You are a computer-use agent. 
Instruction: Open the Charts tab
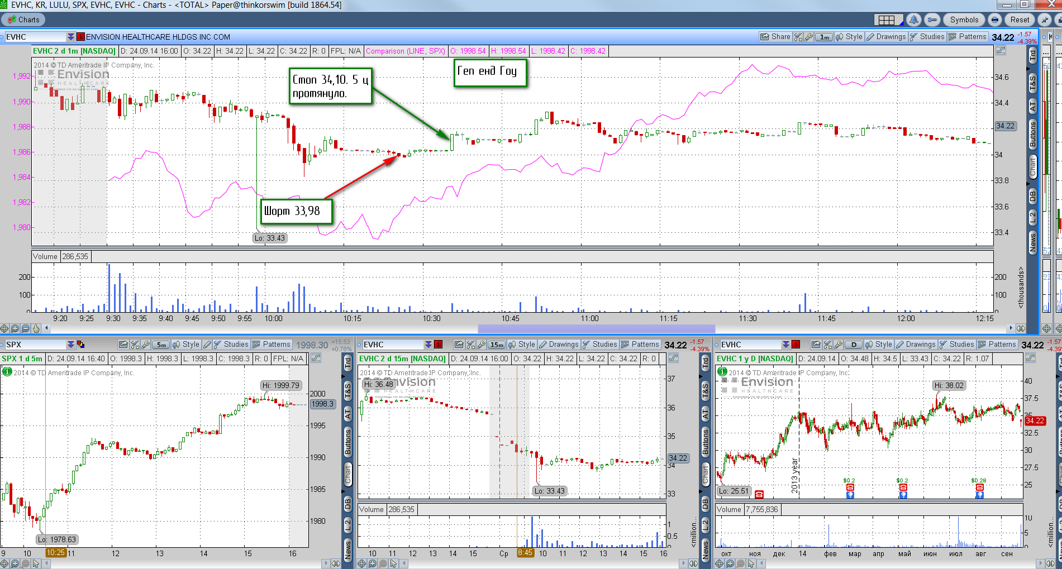(x=23, y=20)
